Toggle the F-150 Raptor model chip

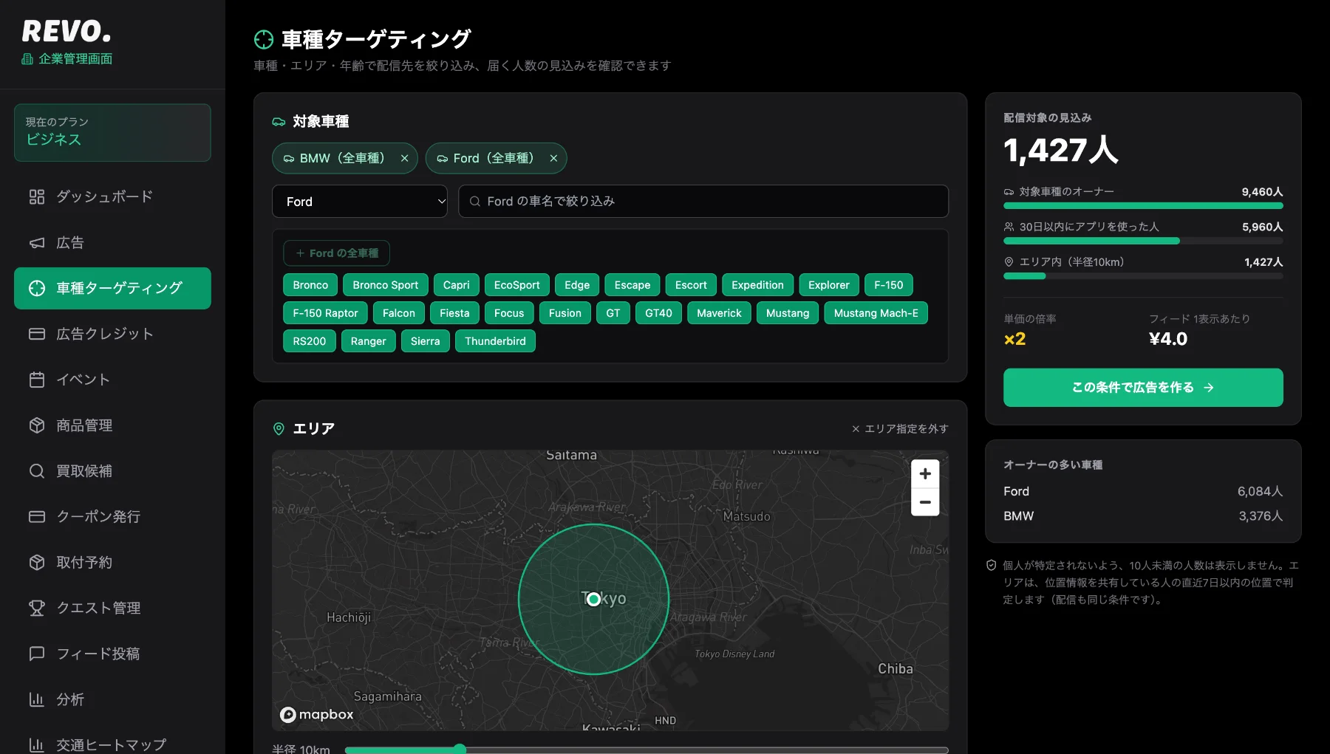[x=325, y=313]
